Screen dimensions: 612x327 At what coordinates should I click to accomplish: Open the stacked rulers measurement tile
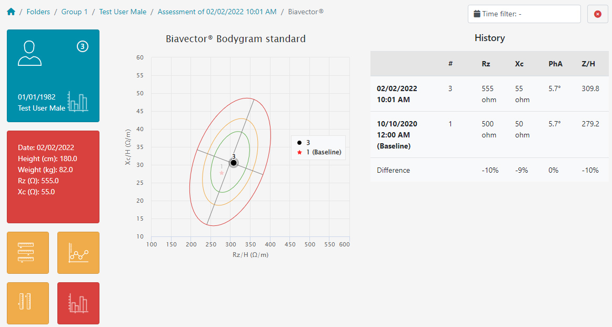tap(28, 253)
